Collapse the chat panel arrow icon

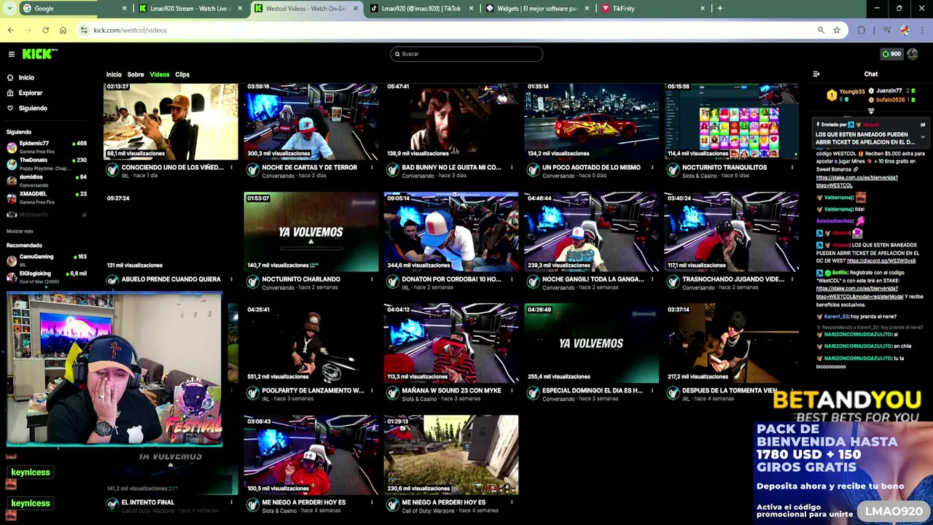(816, 74)
